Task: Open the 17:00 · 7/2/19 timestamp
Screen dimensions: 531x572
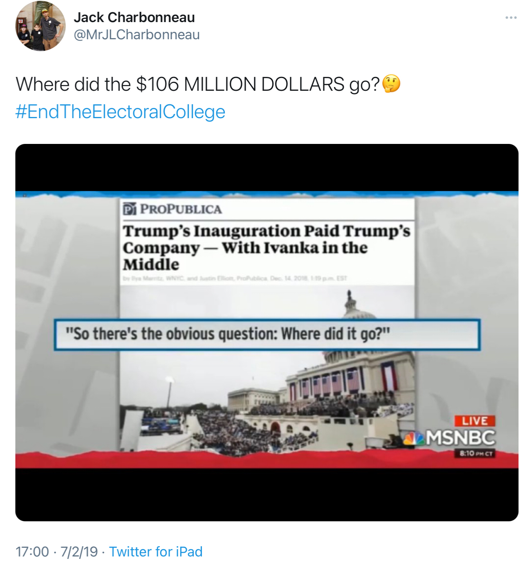Action: click(x=56, y=552)
